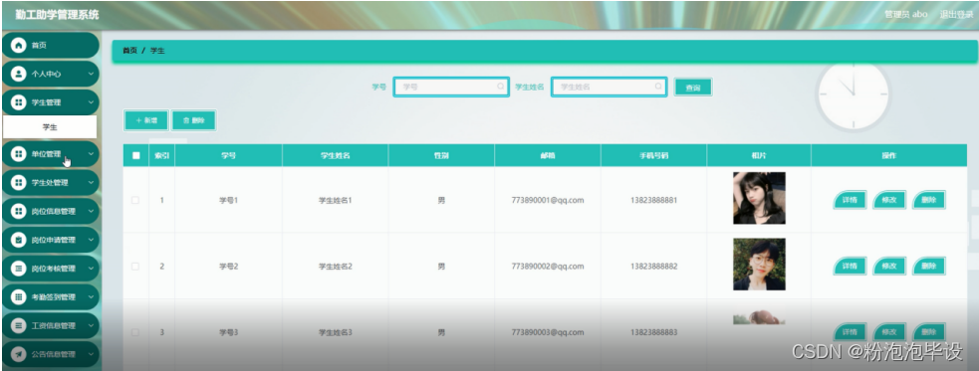Click the person icon for 个人中心
The image size is (979, 371).
19,74
